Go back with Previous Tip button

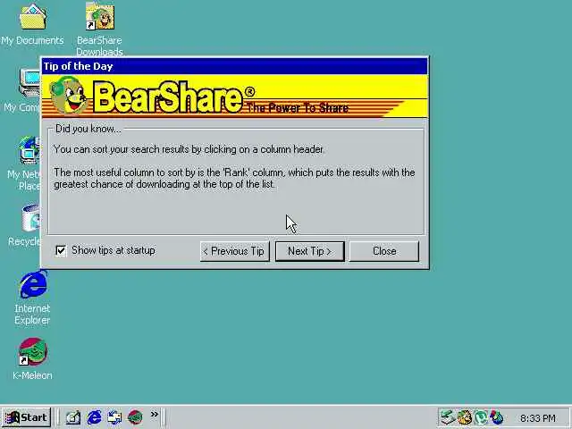tap(234, 251)
